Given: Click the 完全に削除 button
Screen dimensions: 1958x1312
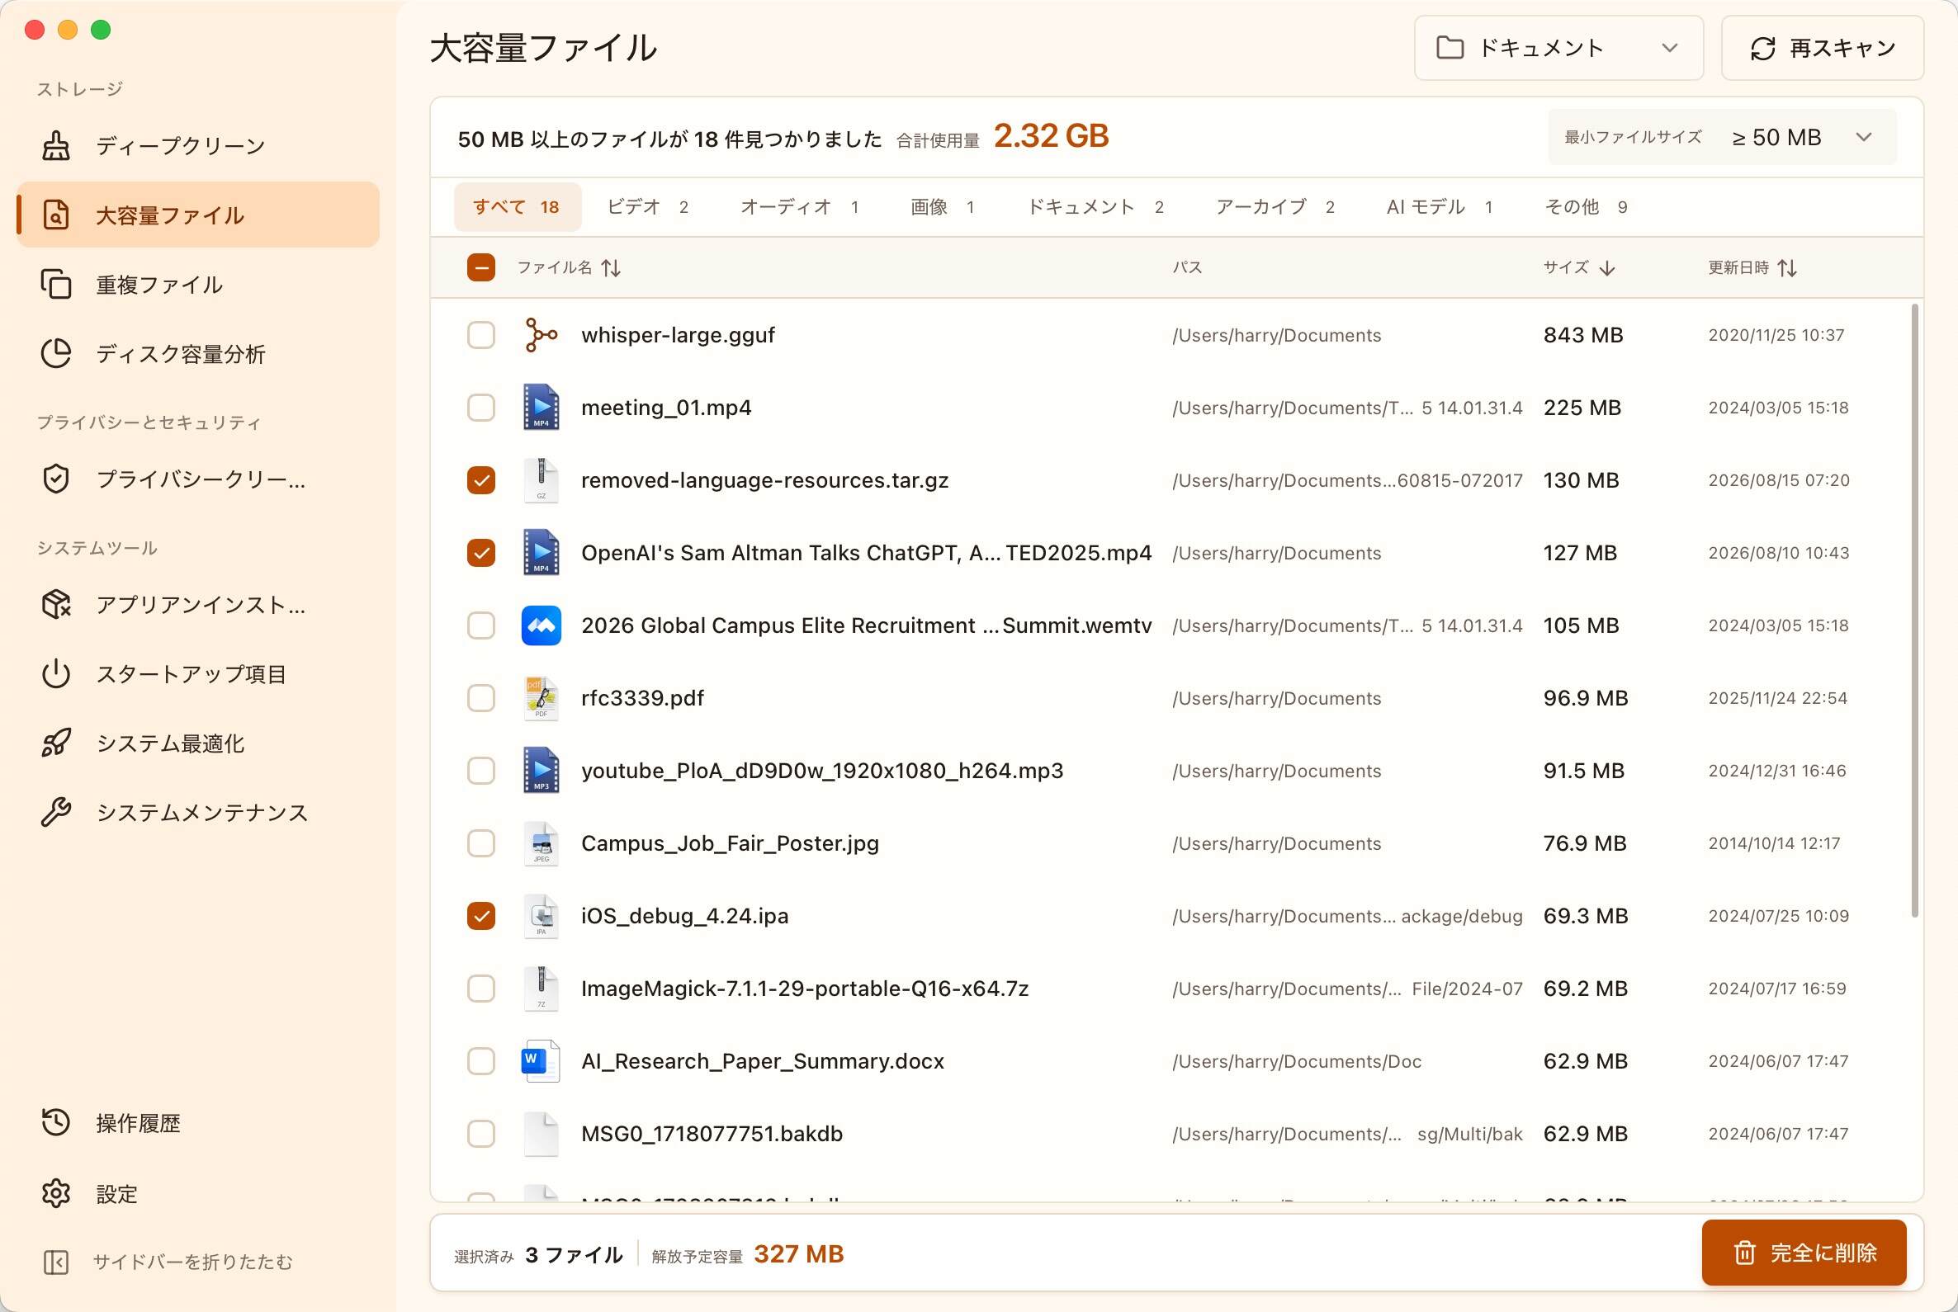Looking at the screenshot, I should pos(1804,1253).
